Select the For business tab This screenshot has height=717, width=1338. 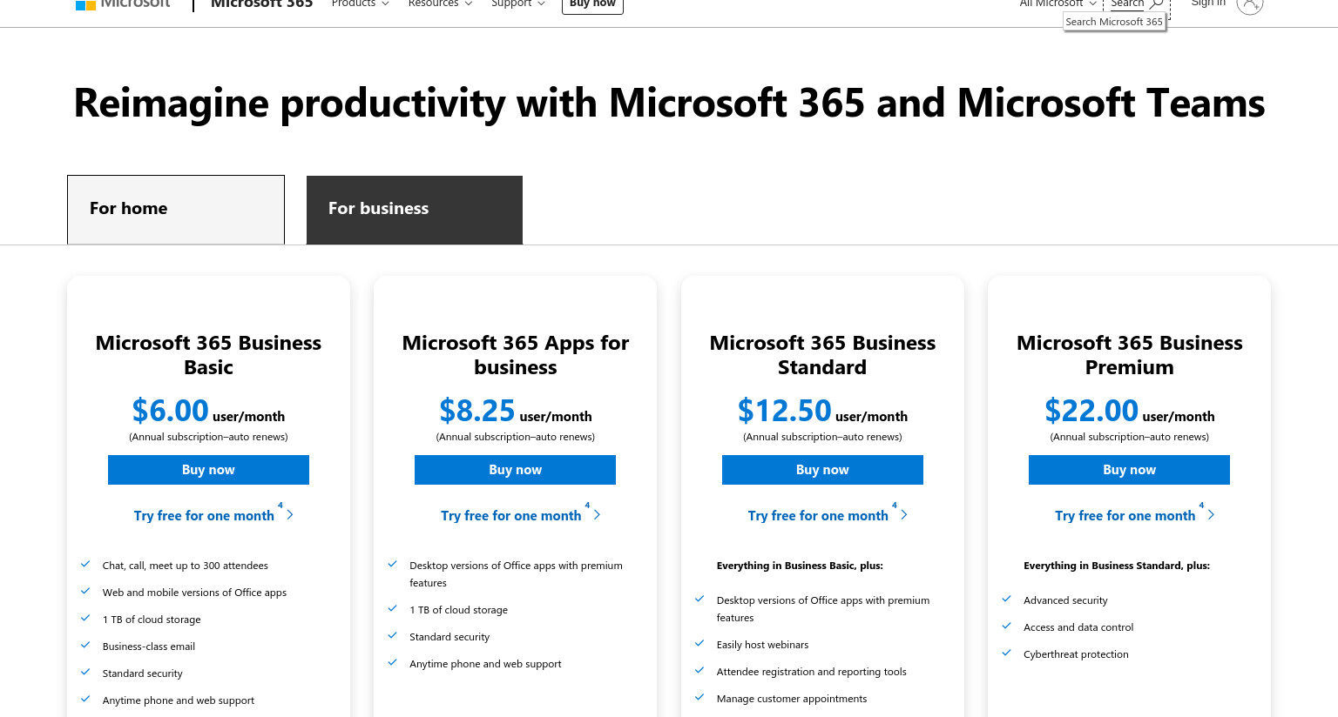415,210
